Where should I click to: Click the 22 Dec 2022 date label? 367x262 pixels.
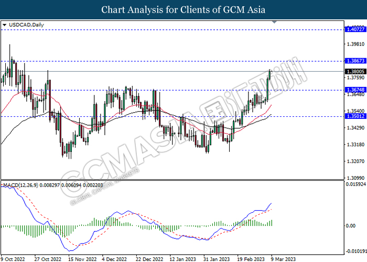(149, 259)
